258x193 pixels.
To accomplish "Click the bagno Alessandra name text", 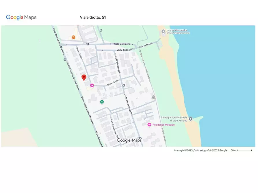I will [177, 30].
